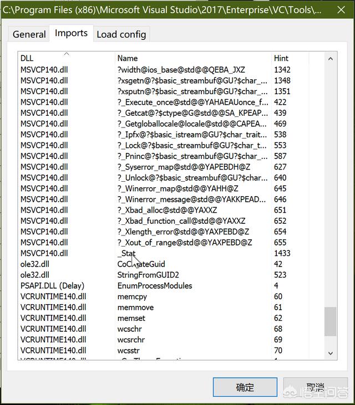Viewport: 355px width, 405px height.
Task: Click the hint value 1433
Action: point(282,253)
